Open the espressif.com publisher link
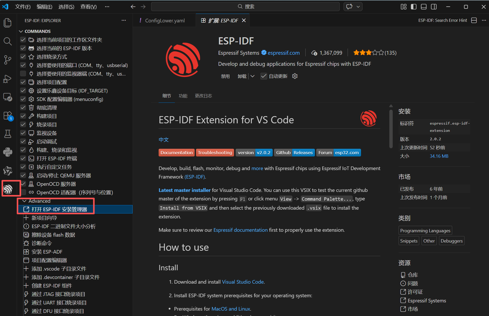The image size is (489, 316). tap(284, 53)
